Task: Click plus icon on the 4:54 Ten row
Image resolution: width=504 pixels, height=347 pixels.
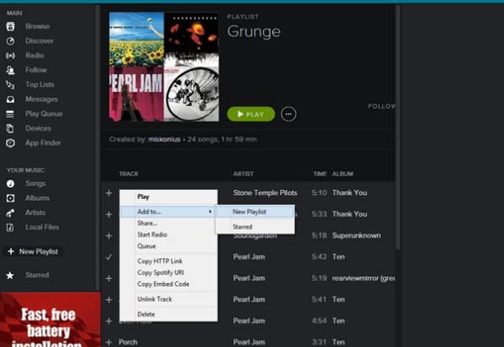Action: point(109,321)
